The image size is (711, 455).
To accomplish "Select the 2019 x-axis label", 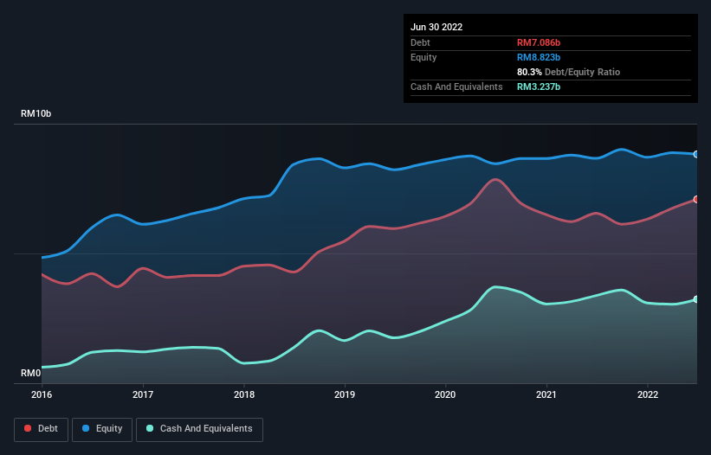I will pos(345,394).
